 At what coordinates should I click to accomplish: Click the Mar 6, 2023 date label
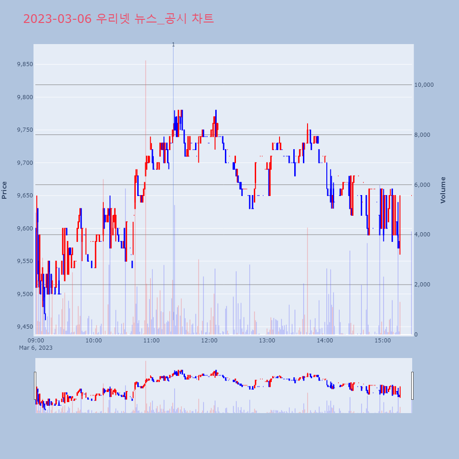click(x=36, y=348)
